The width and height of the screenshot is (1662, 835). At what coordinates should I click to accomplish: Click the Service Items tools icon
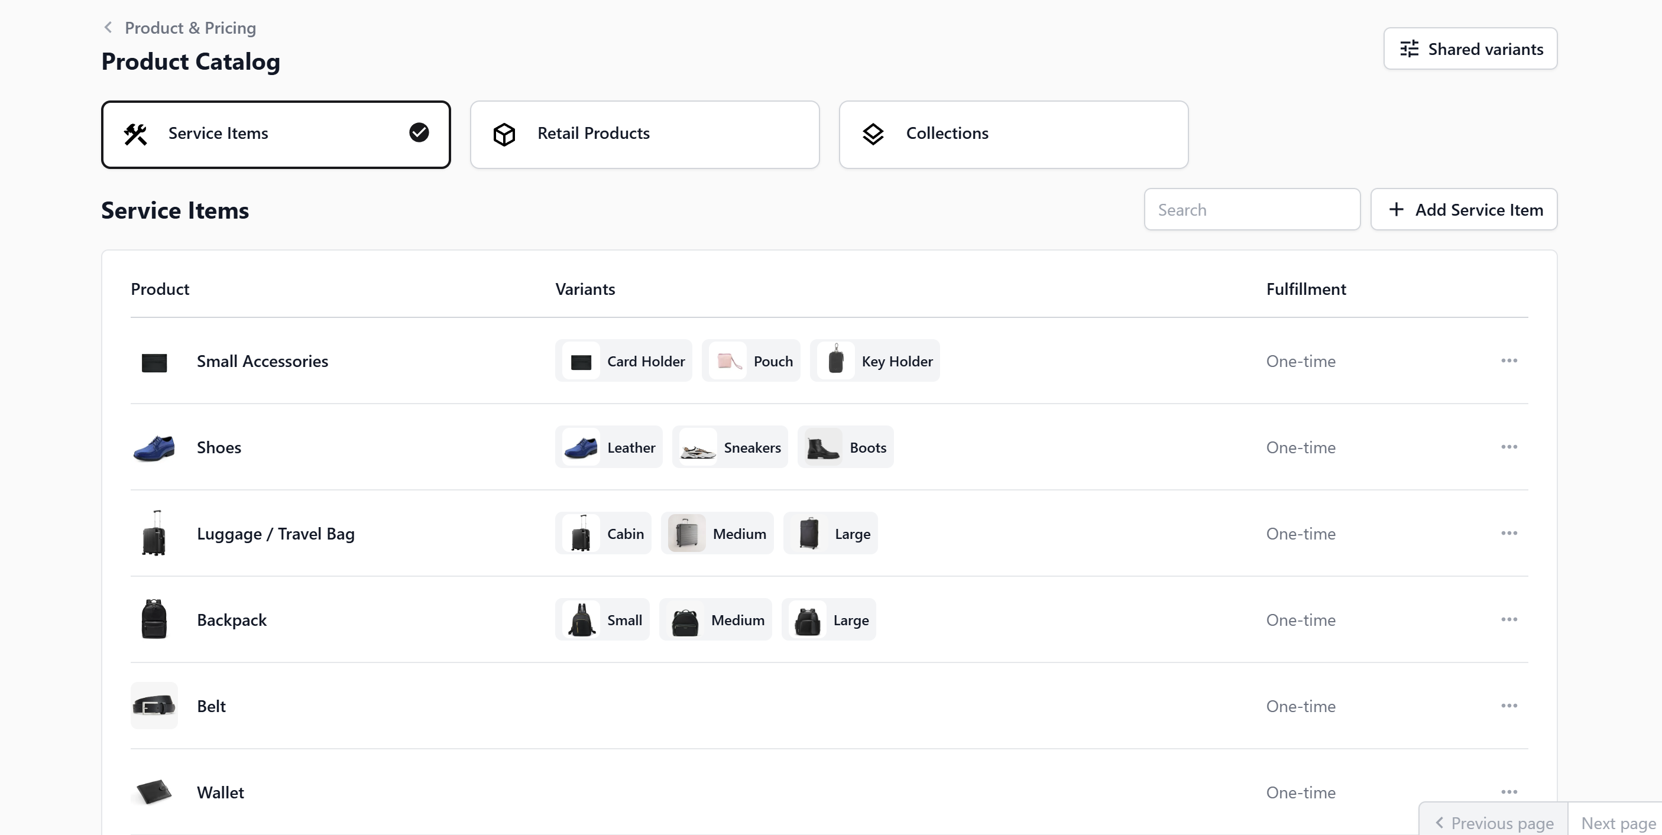(135, 134)
